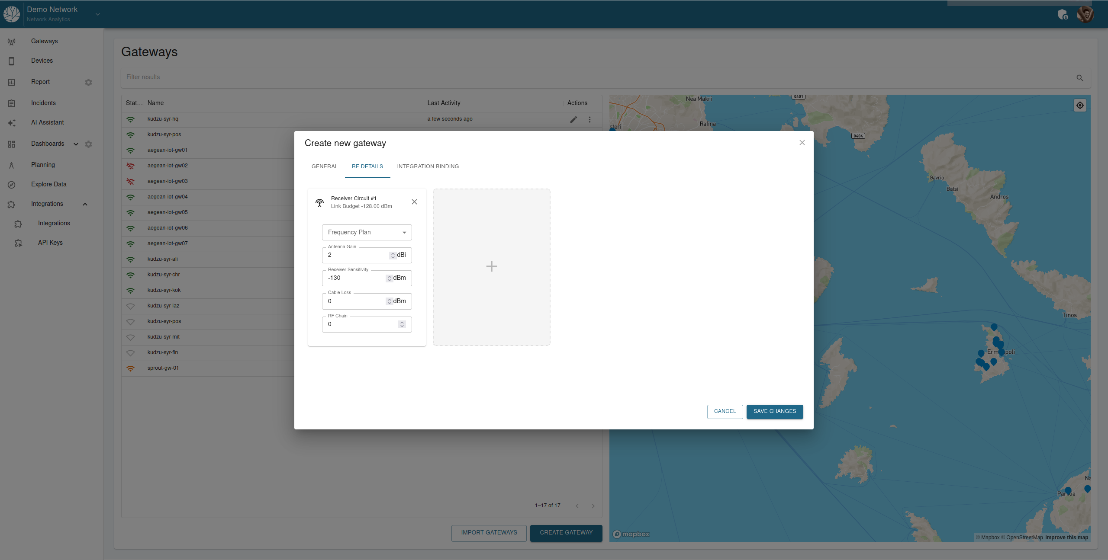Image resolution: width=1108 pixels, height=560 pixels.
Task: Open the Frequency Plan dropdown
Action: tap(367, 233)
